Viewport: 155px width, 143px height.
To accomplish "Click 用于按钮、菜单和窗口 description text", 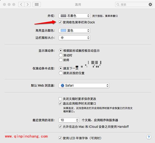I will point(105,16).
